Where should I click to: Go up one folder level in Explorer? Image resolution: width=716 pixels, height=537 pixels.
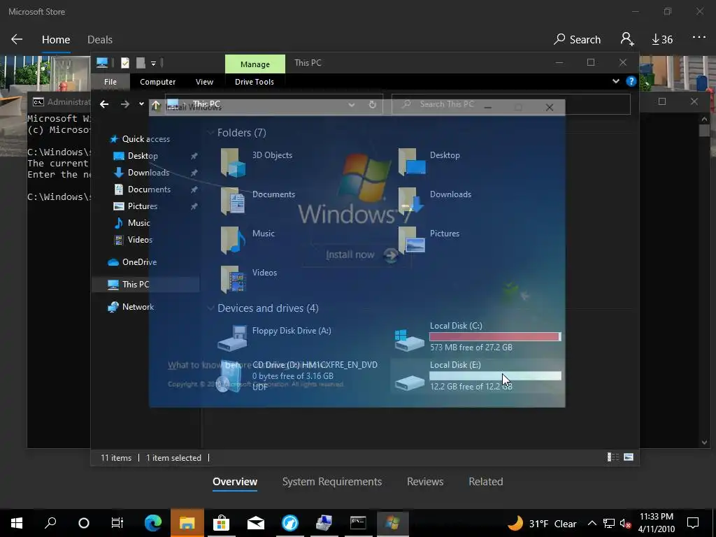coord(156,106)
